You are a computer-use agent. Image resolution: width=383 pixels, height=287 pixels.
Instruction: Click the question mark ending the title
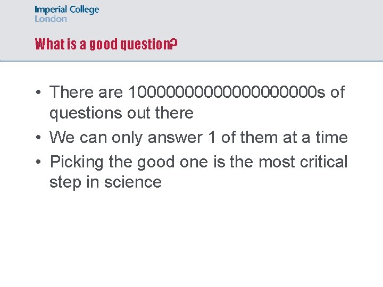point(173,44)
